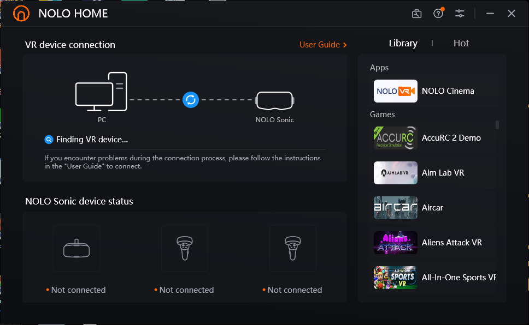The width and height of the screenshot is (529, 325).
Task: Open the settings sliders icon
Action: 460,14
